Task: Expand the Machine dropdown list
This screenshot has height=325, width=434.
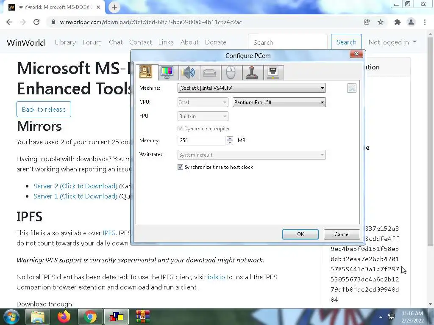Action: (x=252, y=88)
